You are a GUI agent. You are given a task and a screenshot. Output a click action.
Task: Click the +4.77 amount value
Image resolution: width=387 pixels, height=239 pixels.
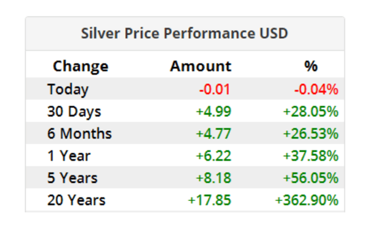[x=213, y=133]
